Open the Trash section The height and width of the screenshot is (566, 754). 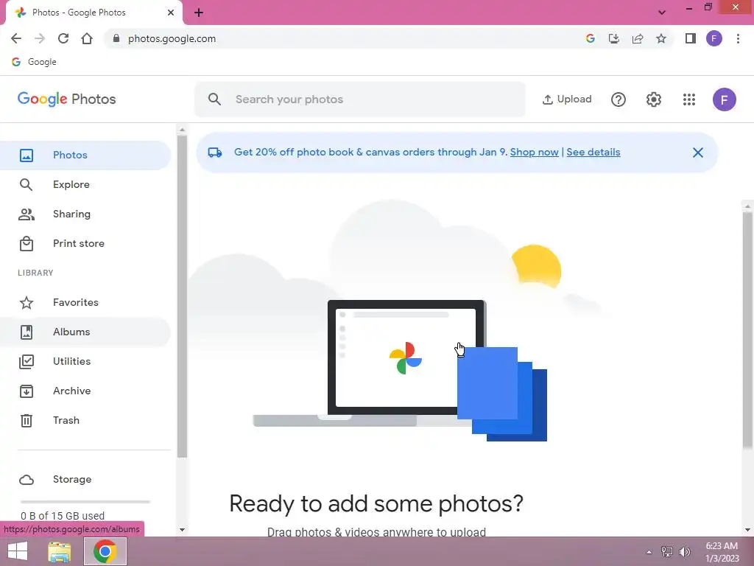click(x=85, y=420)
